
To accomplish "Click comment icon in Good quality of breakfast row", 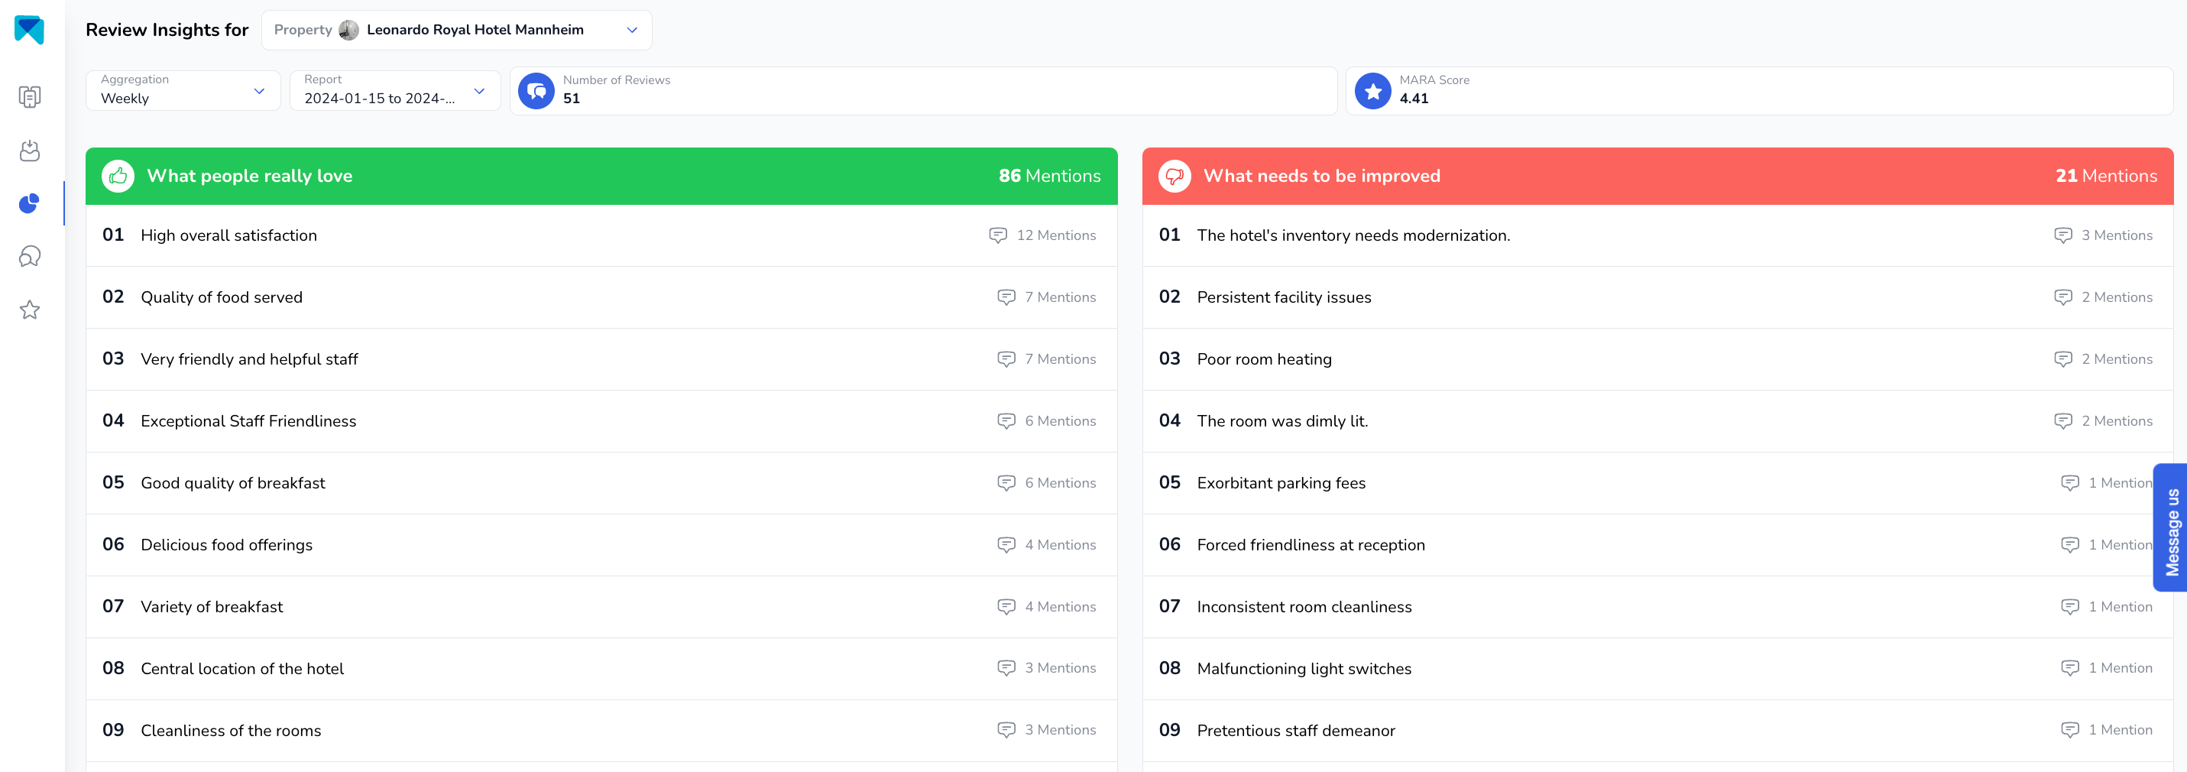I will click(x=1006, y=483).
